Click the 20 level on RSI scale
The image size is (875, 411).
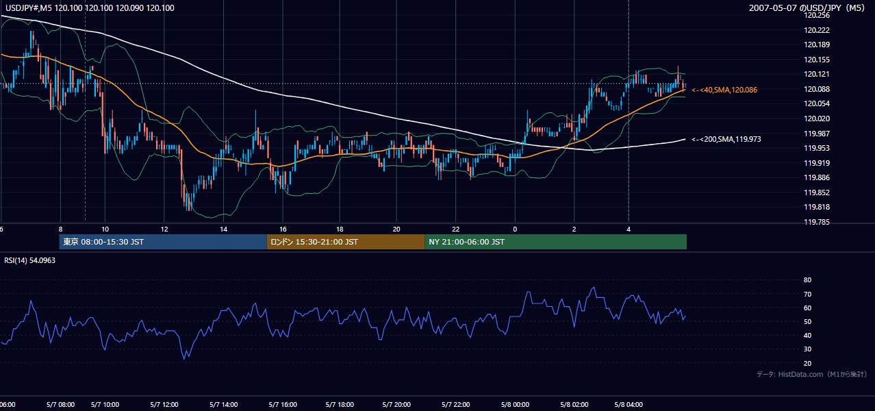(807, 363)
